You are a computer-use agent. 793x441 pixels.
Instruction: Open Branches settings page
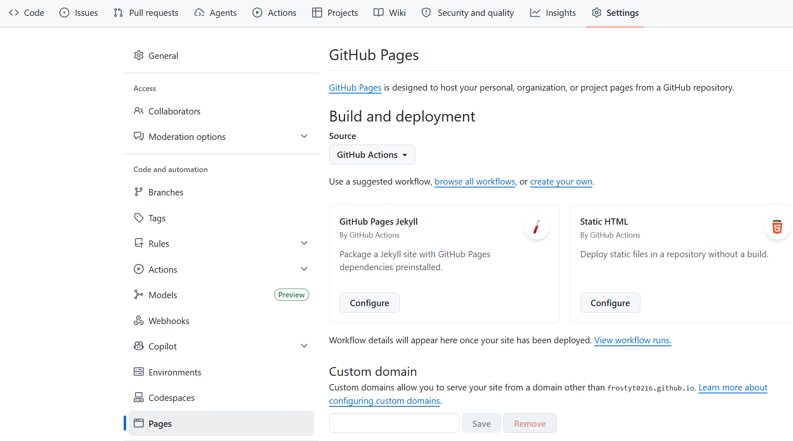point(221,192)
